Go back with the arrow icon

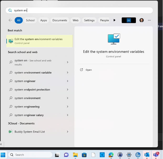[x=11, y=20]
